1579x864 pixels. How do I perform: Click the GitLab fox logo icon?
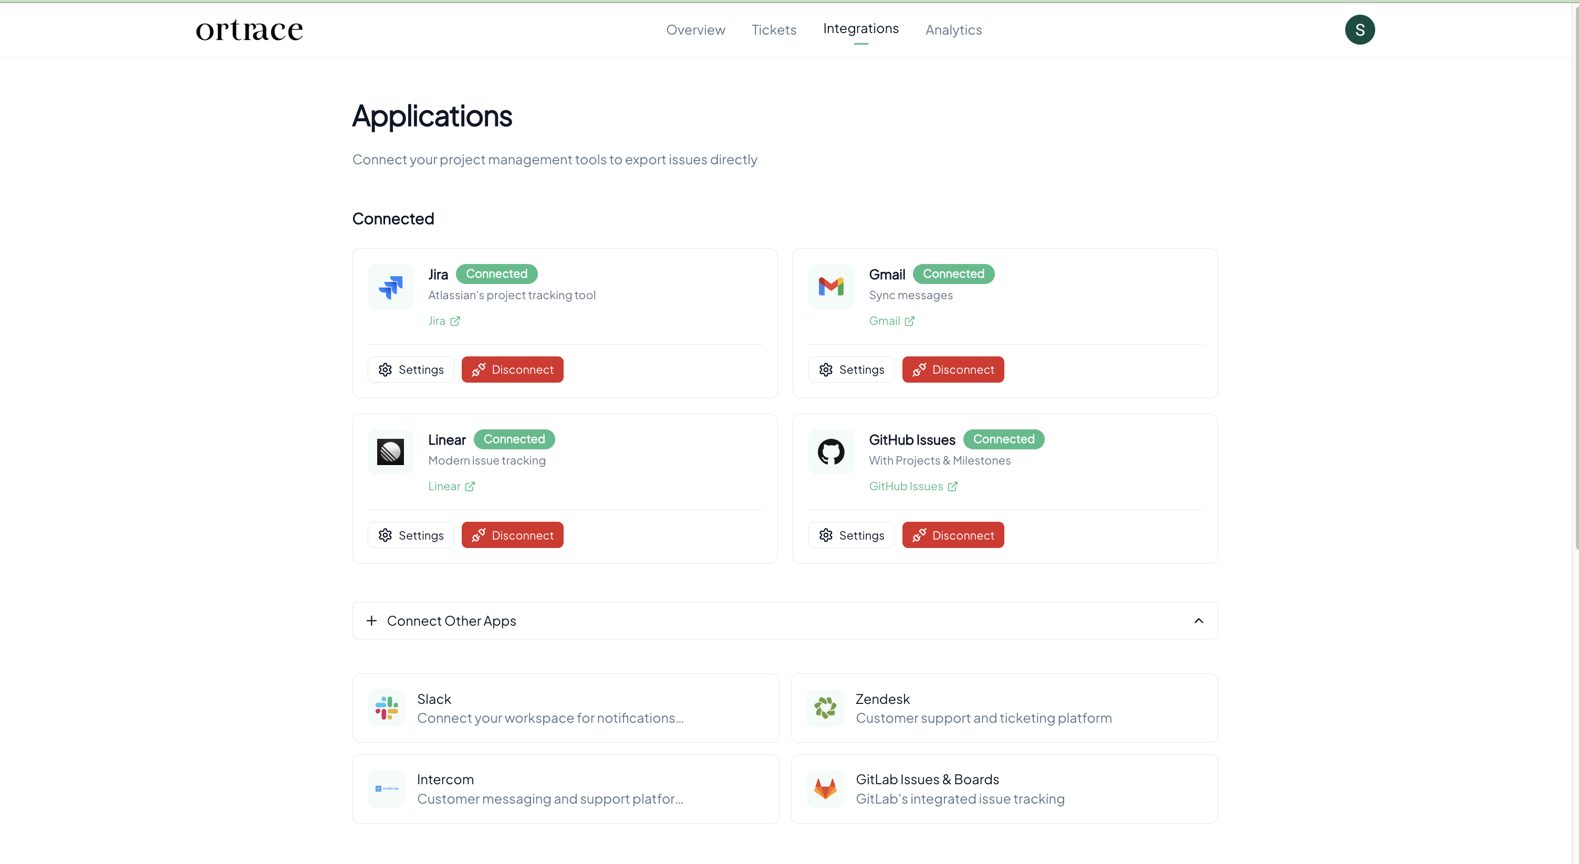pyautogui.click(x=825, y=789)
